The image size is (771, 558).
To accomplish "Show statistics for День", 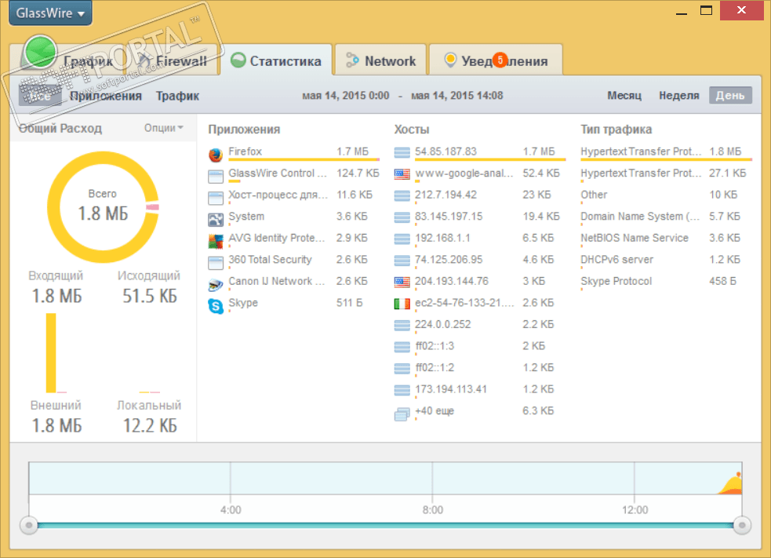I will click(730, 96).
